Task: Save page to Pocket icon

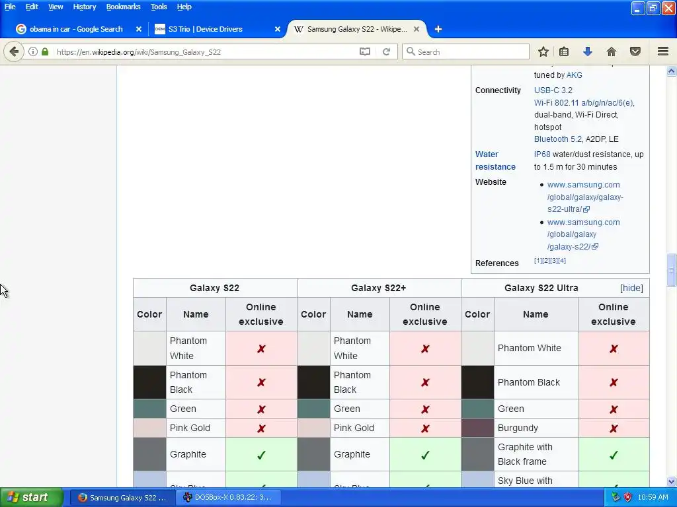Action: (635, 51)
